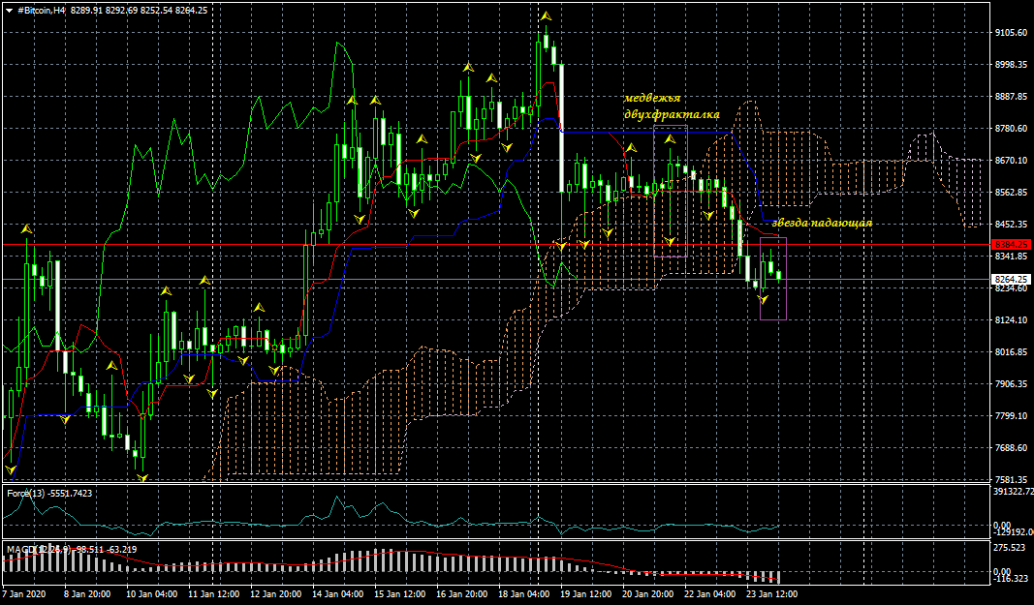
Task: Click the red 8384.25 price level tag
Action: (1009, 245)
